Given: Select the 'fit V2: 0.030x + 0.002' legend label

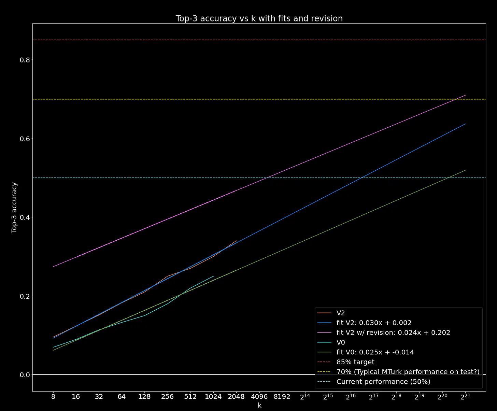Looking at the screenshot, I should point(374,323).
